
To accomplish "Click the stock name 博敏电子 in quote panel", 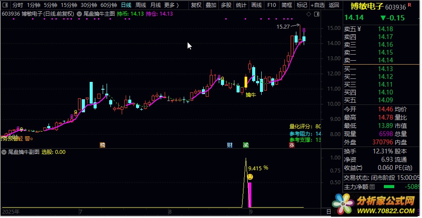I will point(367,6).
